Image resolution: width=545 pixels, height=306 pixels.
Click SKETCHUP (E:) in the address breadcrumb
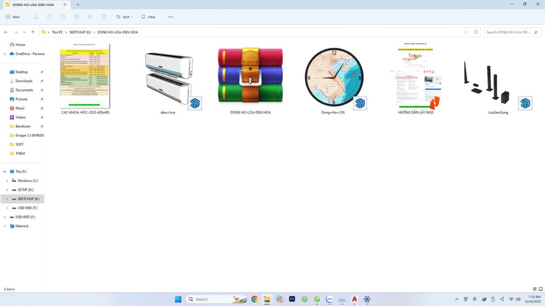pyautogui.click(x=80, y=32)
